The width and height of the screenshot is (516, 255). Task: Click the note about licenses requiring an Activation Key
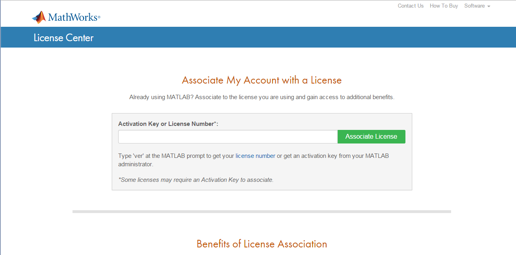click(x=196, y=180)
